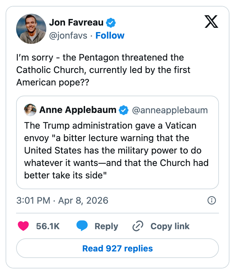
Task: Open Anne Applebaum's small avatar
Action: click(30, 110)
